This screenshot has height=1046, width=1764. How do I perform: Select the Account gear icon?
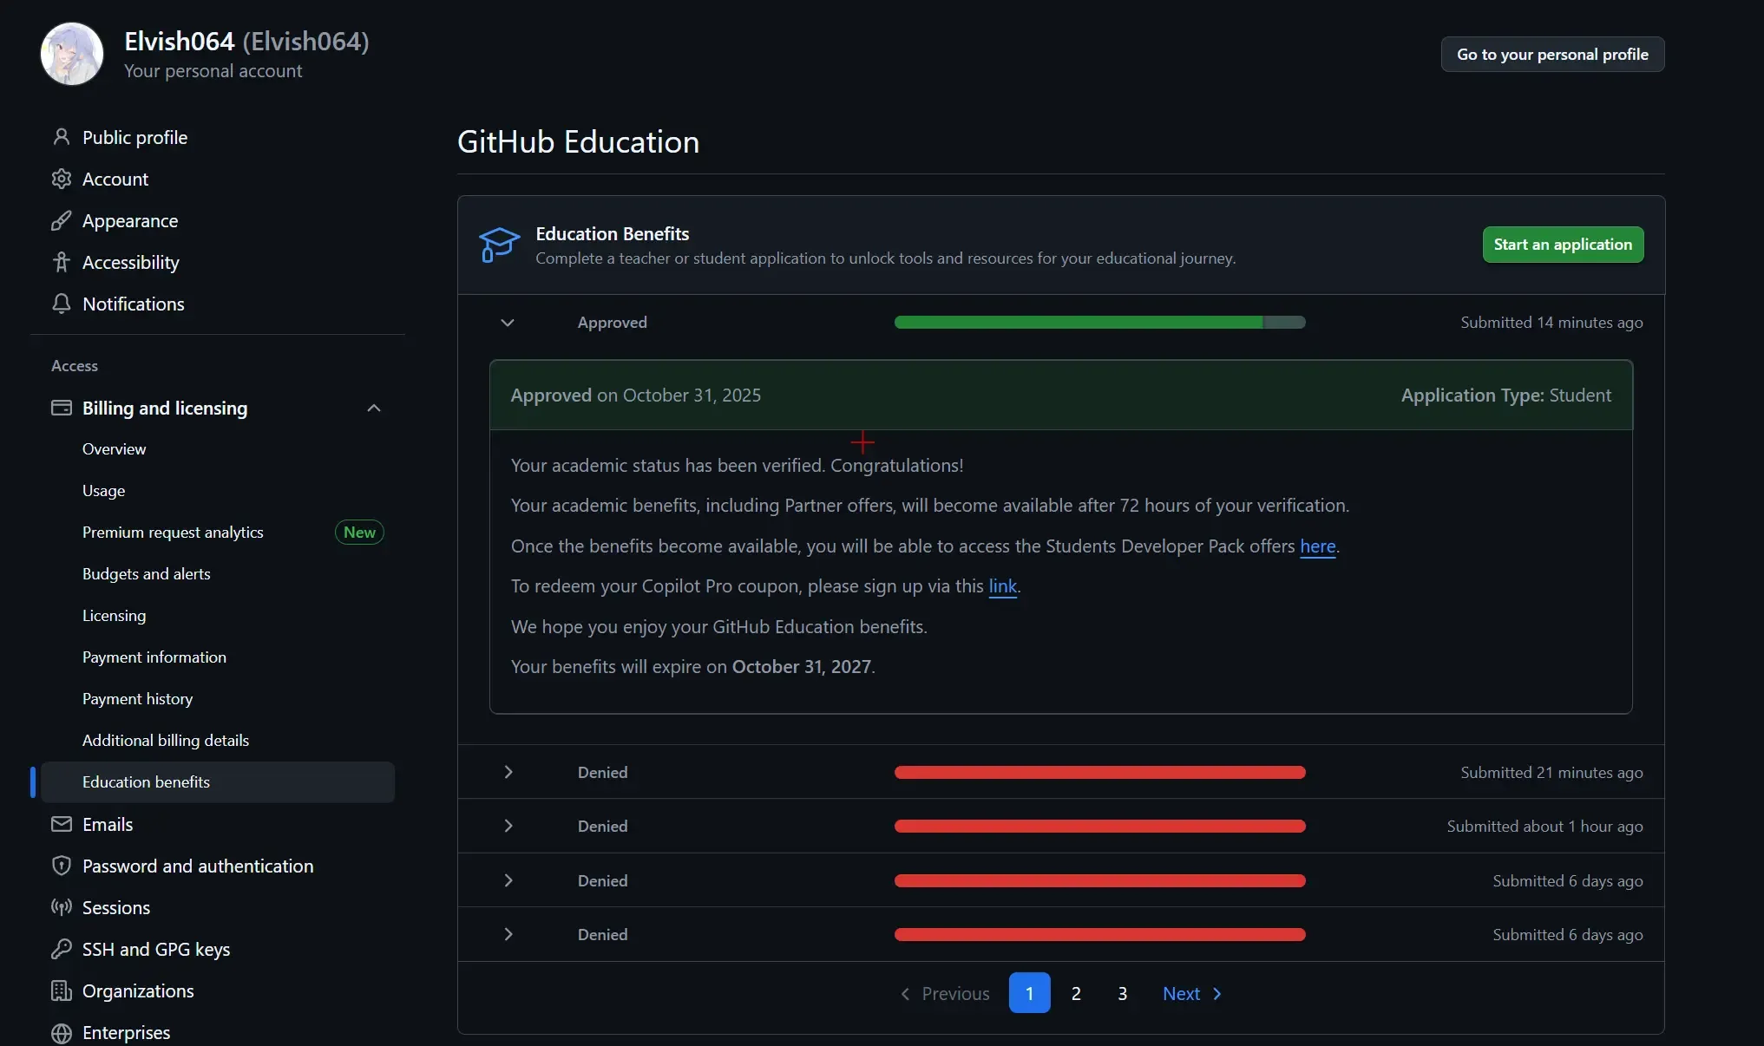(62, 179)
